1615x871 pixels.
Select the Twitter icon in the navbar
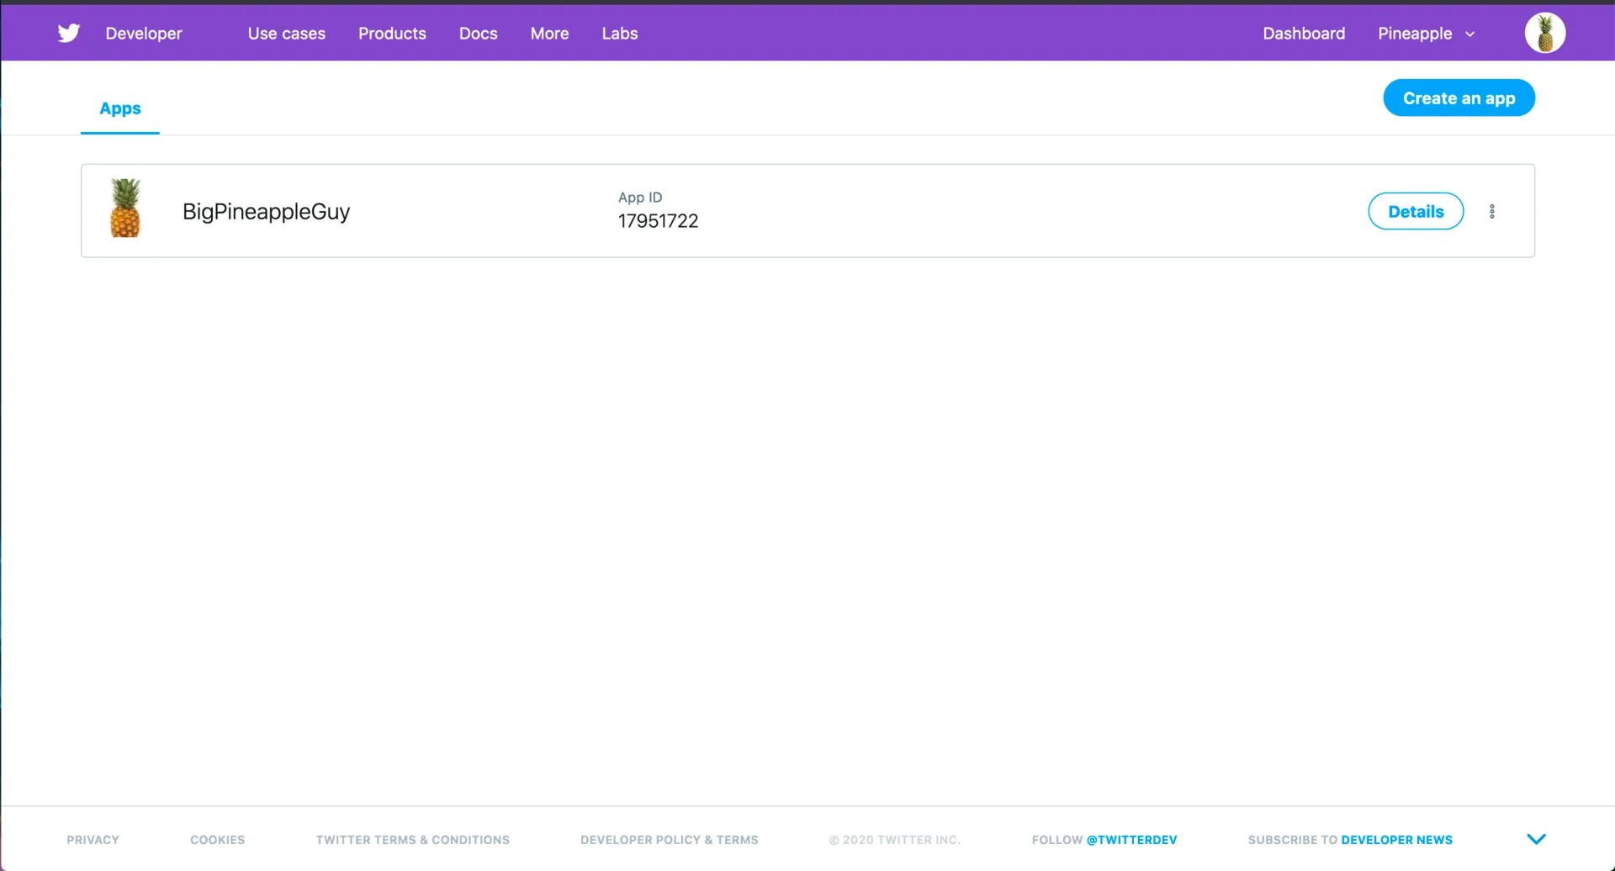click(68, 33)
